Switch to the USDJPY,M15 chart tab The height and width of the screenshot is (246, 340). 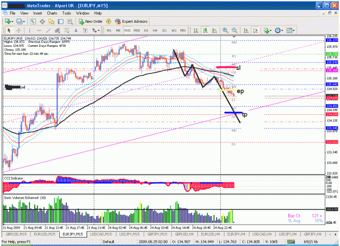[x=129, y=234]
